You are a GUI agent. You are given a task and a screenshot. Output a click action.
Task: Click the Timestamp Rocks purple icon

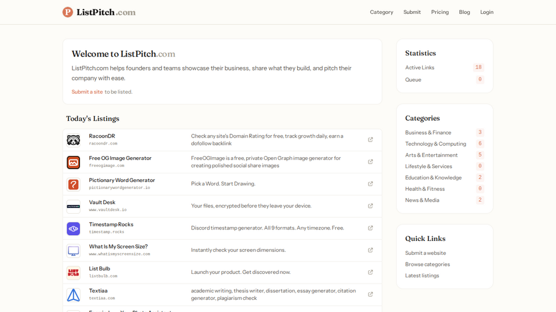74,229
